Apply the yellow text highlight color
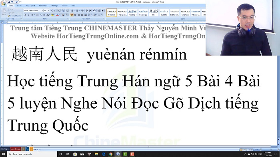The height and width of the screenshot is (157, 280). [x=52, y=15]
